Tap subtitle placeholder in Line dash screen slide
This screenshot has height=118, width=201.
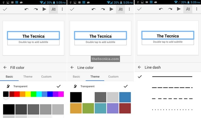coord(168,42)
